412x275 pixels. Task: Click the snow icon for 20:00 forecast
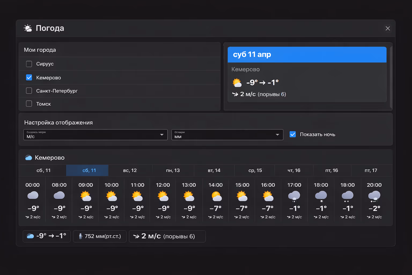374,196
